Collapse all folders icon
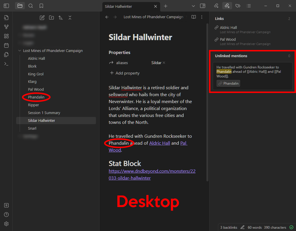296x231 pixels. [x=70, y=18]
